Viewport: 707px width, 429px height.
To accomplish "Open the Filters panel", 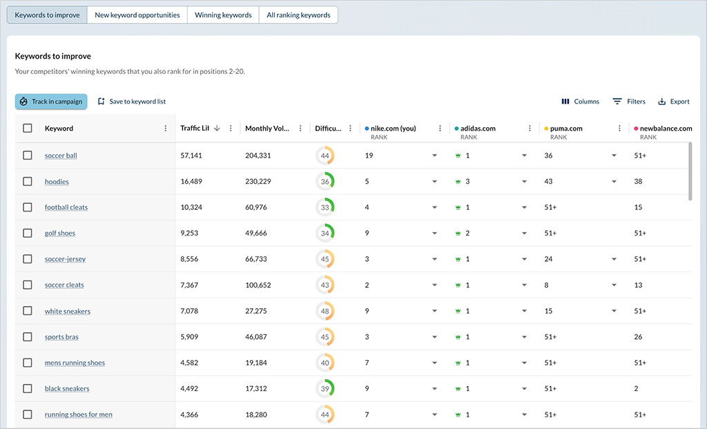I will point(629,102).
